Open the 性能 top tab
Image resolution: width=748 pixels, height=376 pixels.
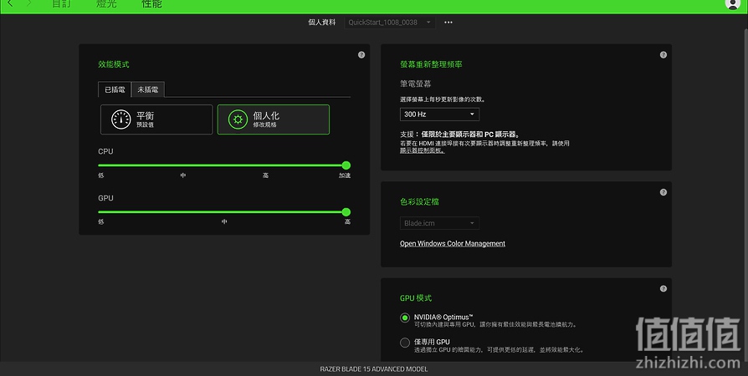point(151,4)
